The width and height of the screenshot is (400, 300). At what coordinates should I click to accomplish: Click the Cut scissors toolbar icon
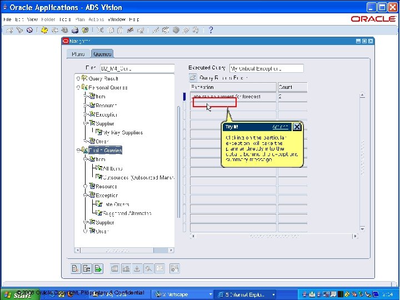pos(100,30)
